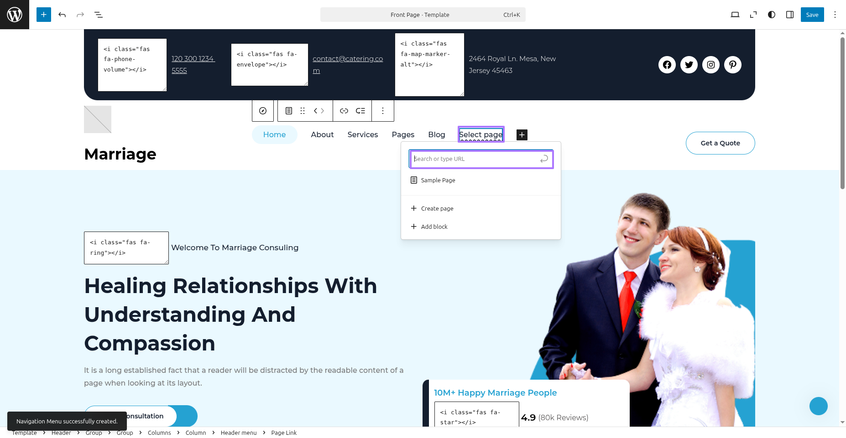Focus the Search or type URL field
846x438 pixels.
coord(475,159)
